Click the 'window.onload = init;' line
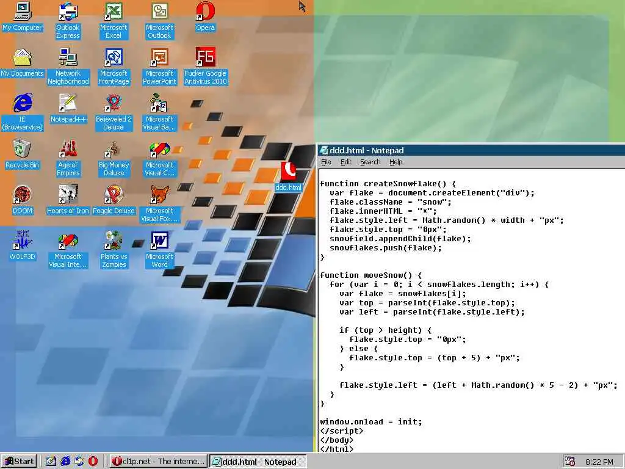 (x=371, y=422)
